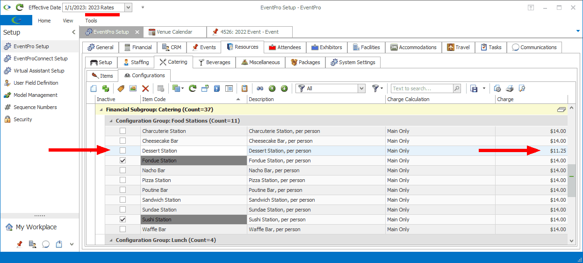Open the blue EventPro application menu button
The image size is (583, 263).
point(16,20)
